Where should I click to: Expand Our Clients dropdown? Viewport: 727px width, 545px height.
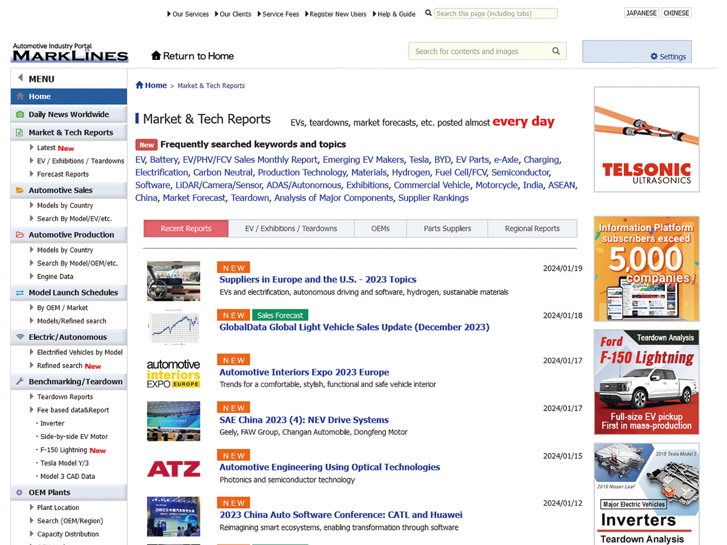233,14
